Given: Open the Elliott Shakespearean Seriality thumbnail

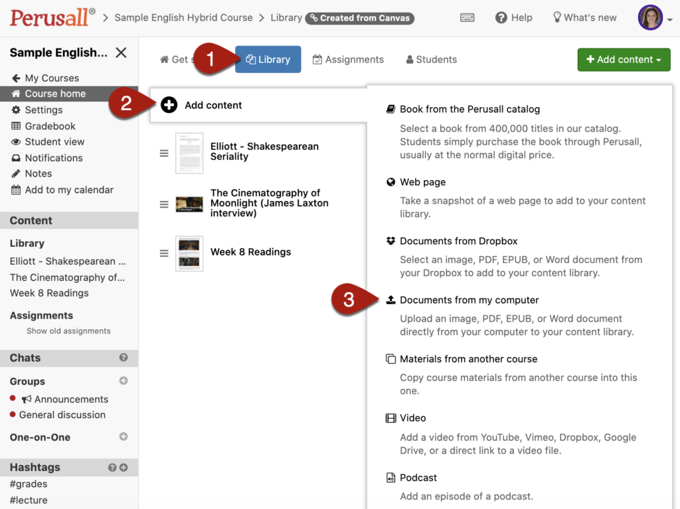Looking at the screenshot, I should (x=189, y=153).
